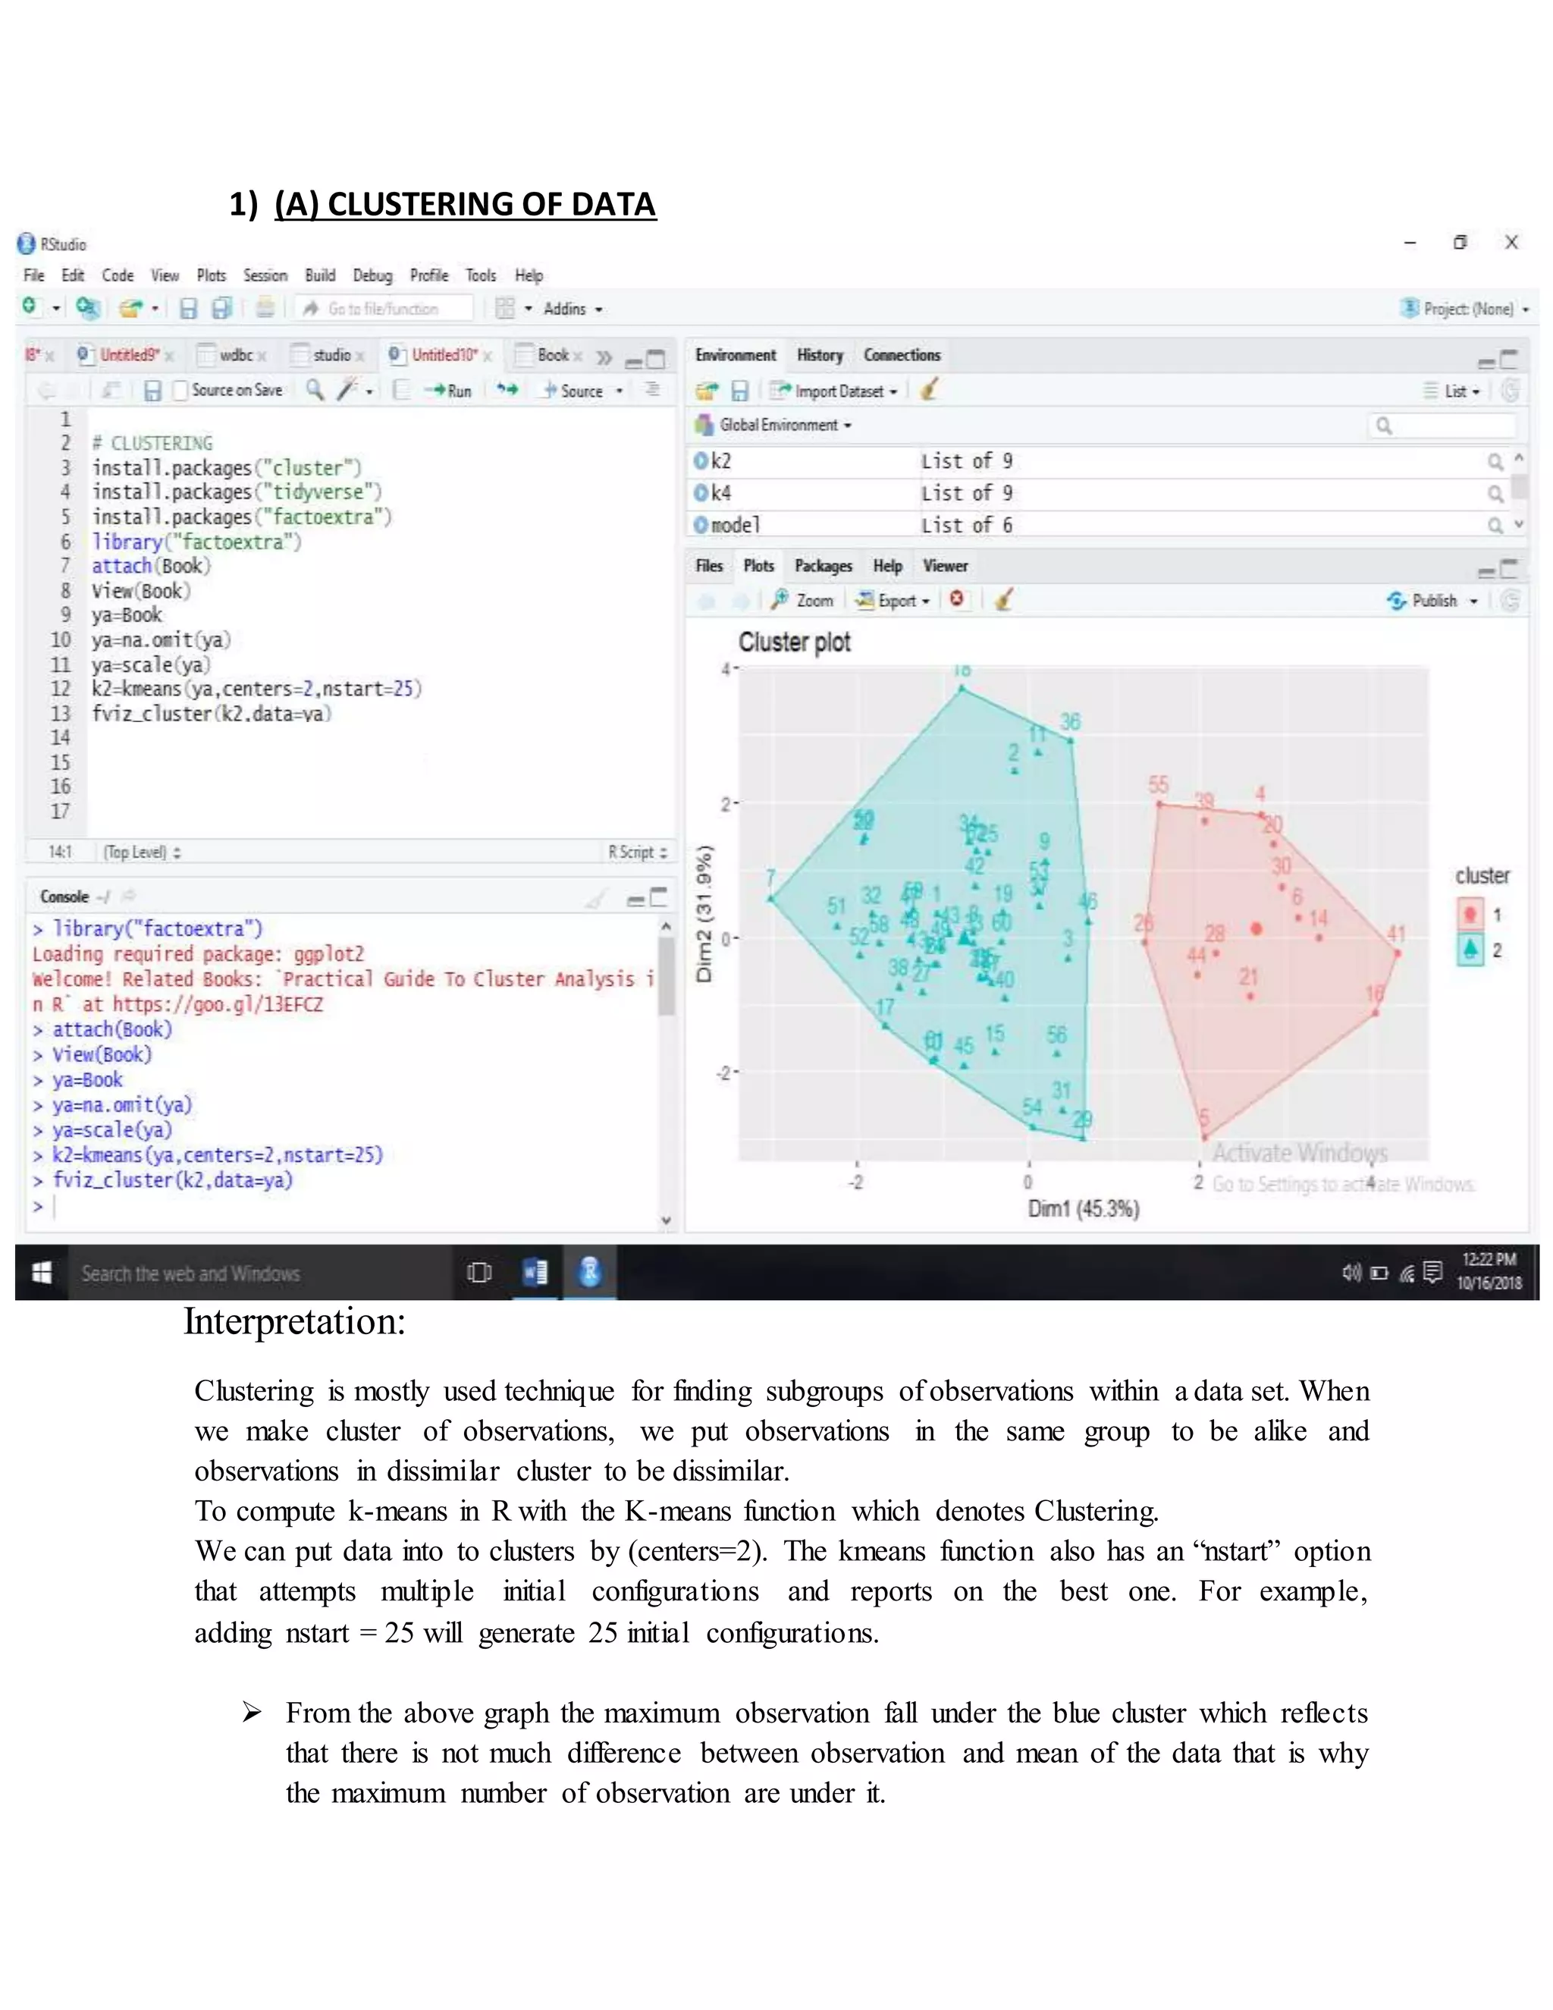The image size is (1553, 2010).
Task: Click the document outline icon in editor
Action: [x=652, y=390]
